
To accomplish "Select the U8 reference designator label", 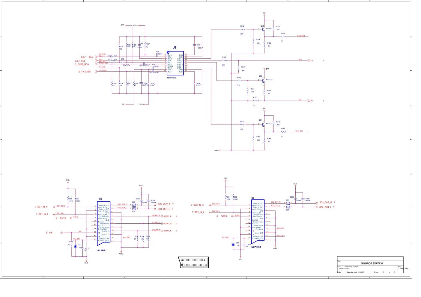I will (175, 48).
